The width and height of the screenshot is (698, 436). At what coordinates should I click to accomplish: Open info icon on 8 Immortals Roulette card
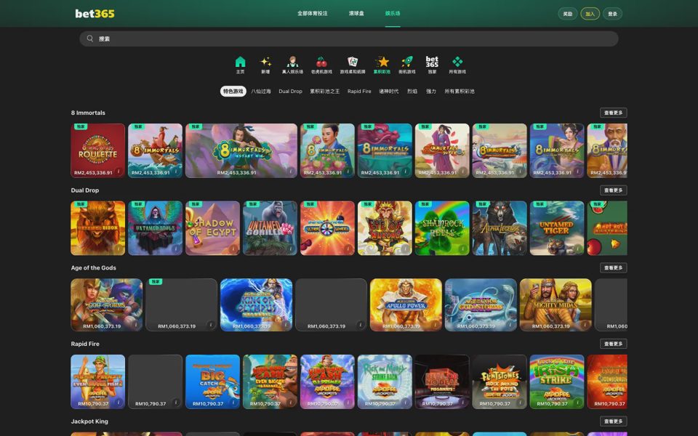click(119, 171)
